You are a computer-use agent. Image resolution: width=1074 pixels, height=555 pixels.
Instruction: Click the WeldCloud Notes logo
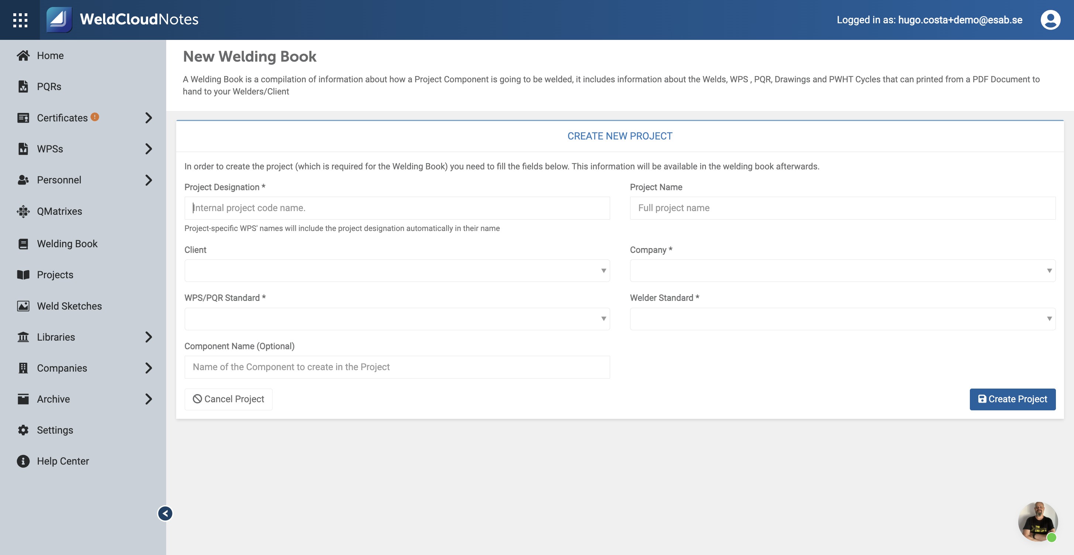pyautogui.click(x=123, y=20)
